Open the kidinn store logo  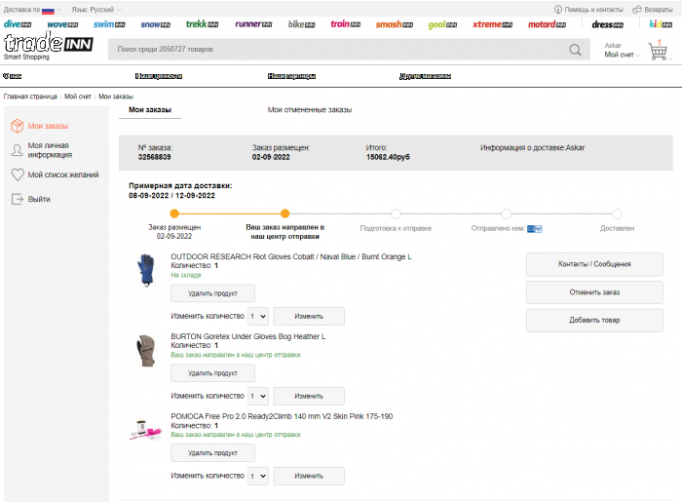point(661,24)
